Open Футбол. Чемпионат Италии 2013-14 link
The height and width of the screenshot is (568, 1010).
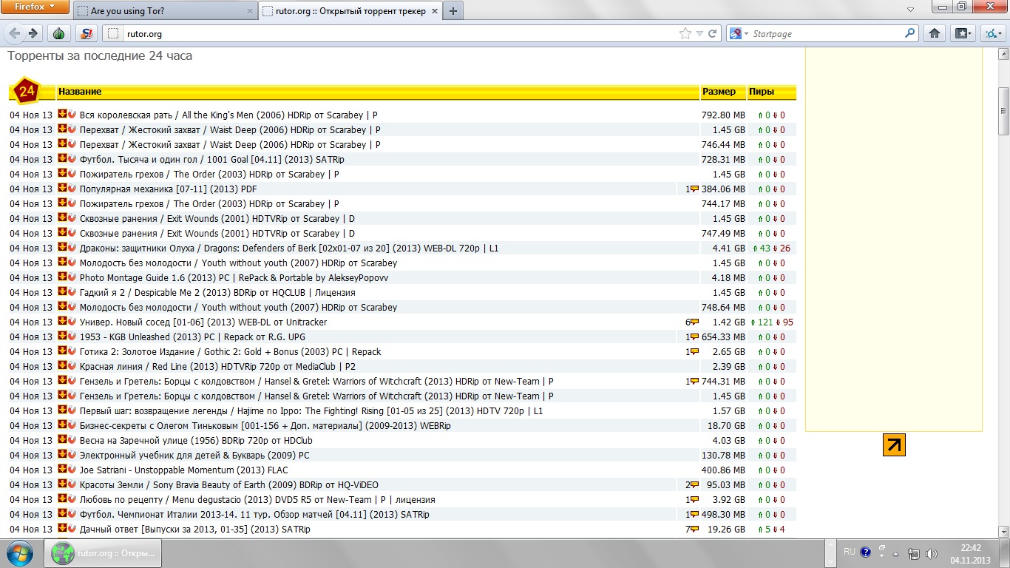[x=254, y=514]
